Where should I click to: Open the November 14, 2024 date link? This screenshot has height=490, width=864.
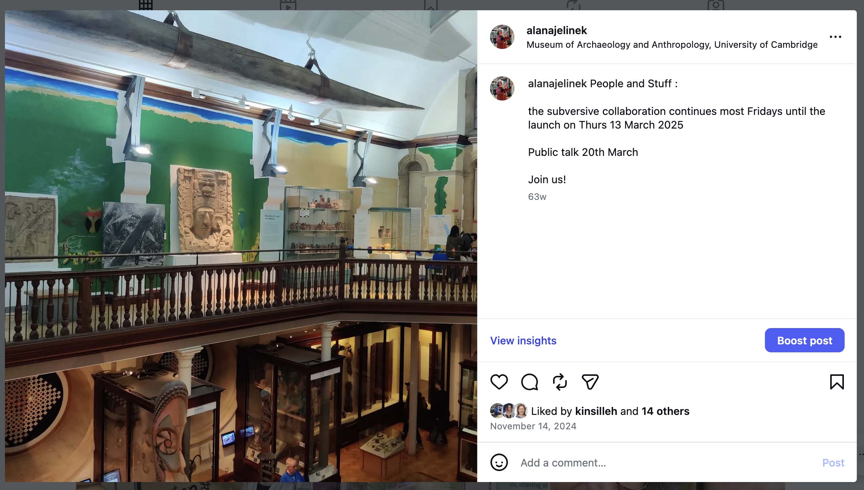pyautogui.click(x=533, y=426)
